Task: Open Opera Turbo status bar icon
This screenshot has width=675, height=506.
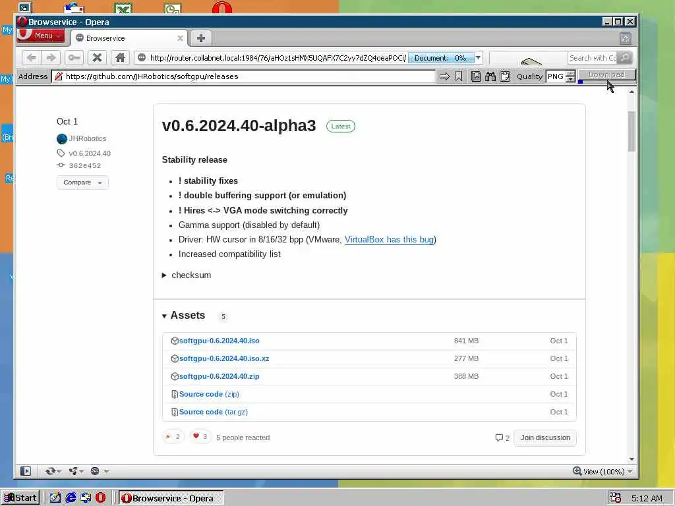Action: [x=95, y=471]
